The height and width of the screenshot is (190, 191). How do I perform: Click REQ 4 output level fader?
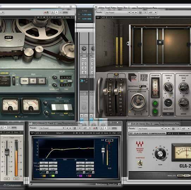(x=103, y=150)
